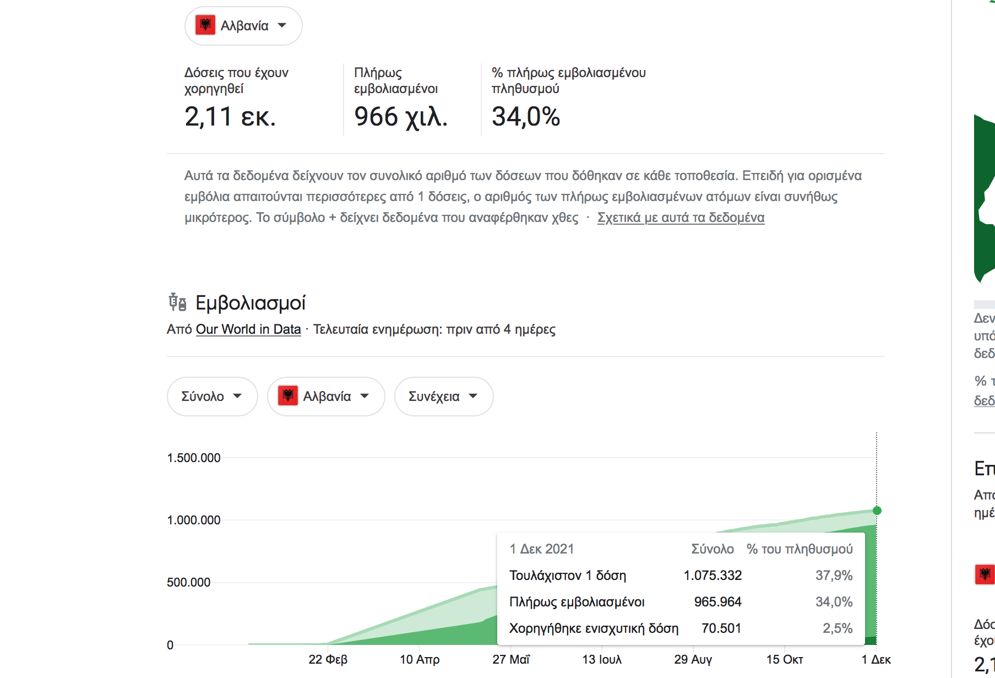Click the 13 Ιουλ axis date label
This screenshot has height=678, width=995.
[x=602, y=659]
